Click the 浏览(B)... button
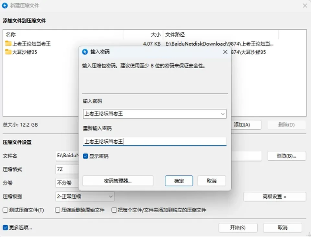 pos(286,156)
